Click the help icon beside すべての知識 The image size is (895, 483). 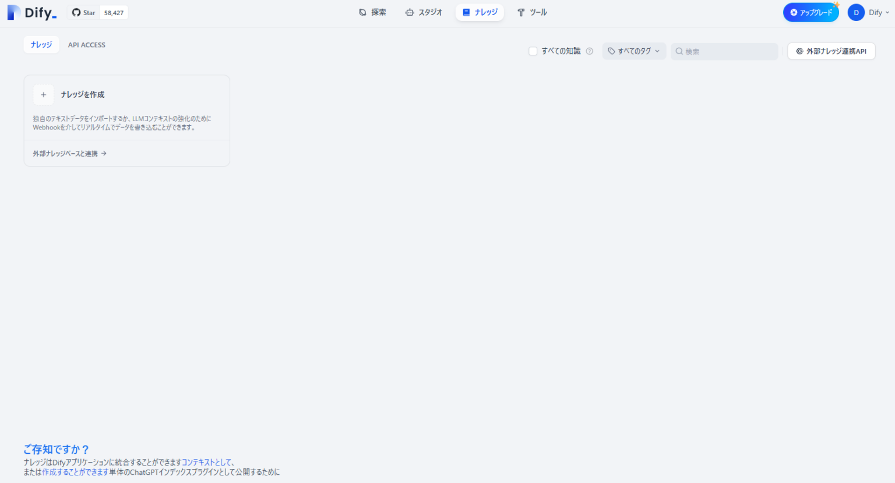tap(589, 51)
